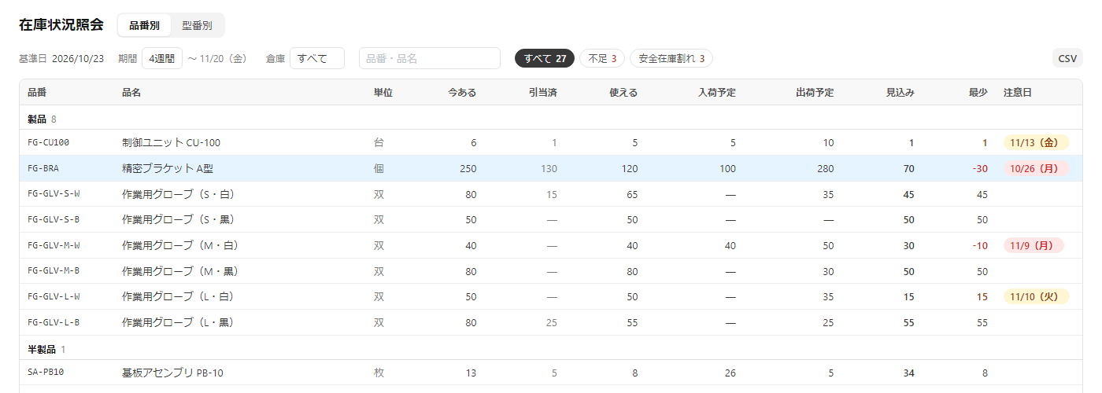This screenshot has height=393, width=1102.
Task: Open the 期間 4週間 dropdown
Action: point(163,58)
